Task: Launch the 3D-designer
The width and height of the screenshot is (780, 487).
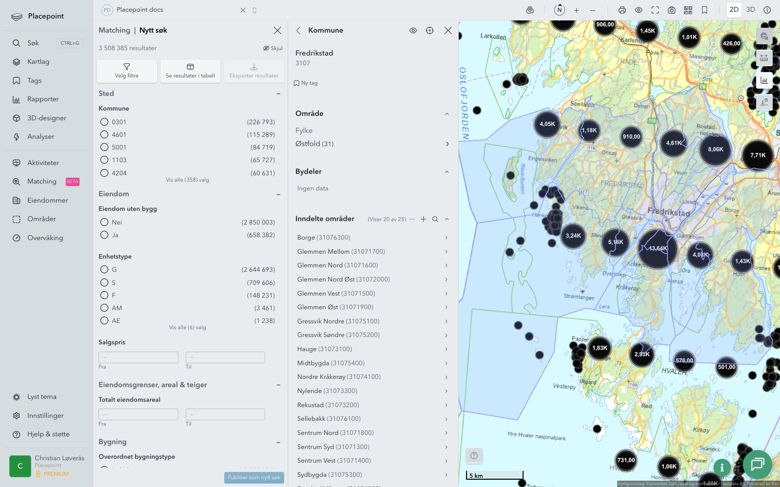Action: [x=47, y=118]
